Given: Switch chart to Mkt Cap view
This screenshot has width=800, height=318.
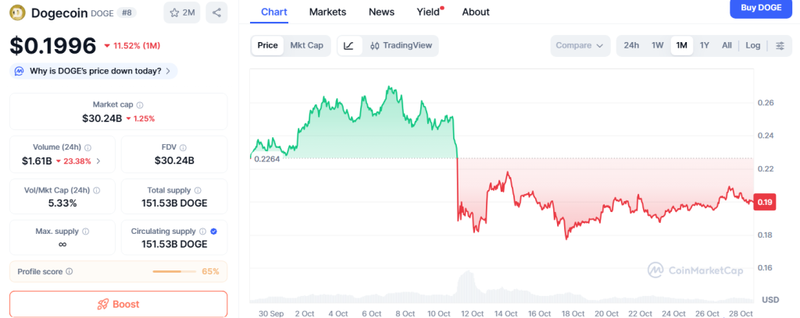Looking at the screenshot, I should [x=306, y=45].
